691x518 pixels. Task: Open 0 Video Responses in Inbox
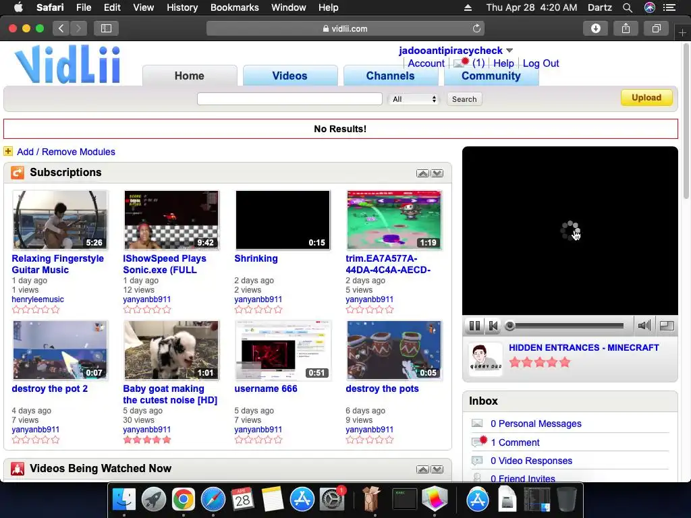click(532, 461)
